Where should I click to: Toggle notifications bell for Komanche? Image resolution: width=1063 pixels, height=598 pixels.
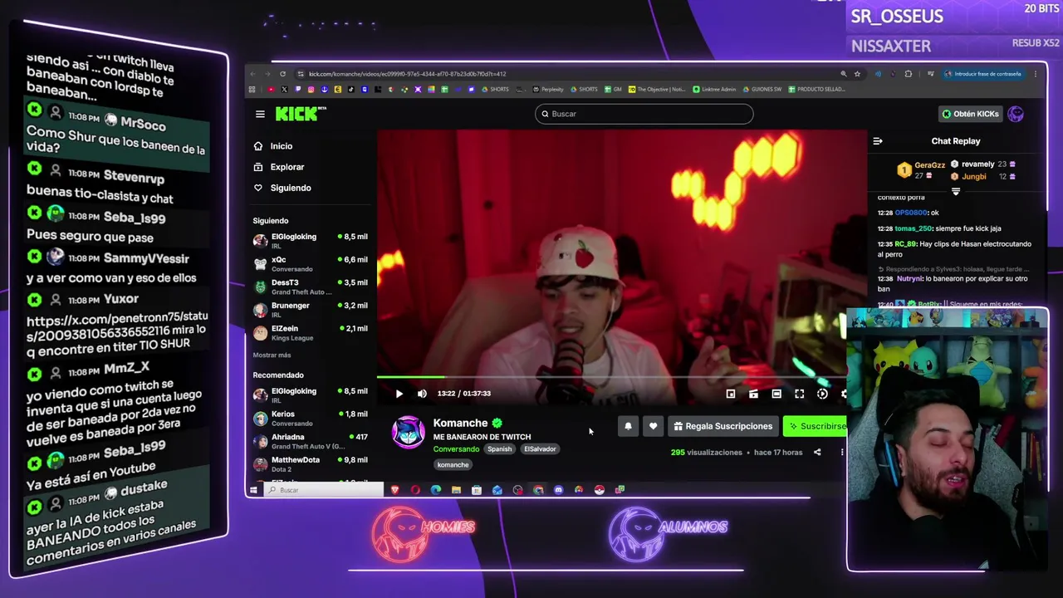click(628, 426)
